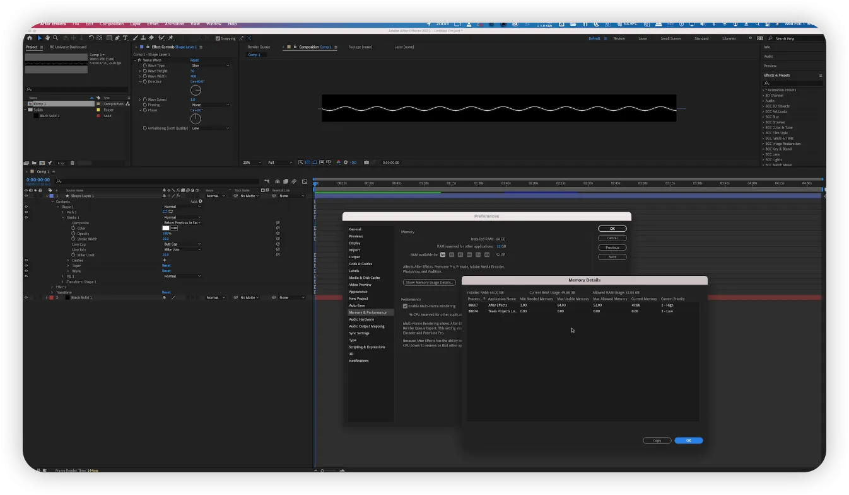Toggle the Snapping checkbox
849x495 pixels.
coord(218,38)
